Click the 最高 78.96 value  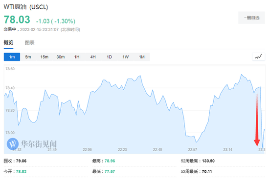[x=110, y=161]
